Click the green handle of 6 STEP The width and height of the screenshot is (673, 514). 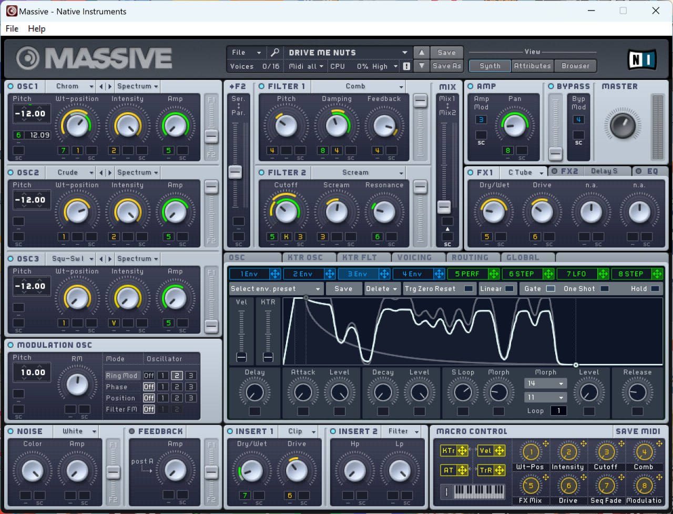548,274
